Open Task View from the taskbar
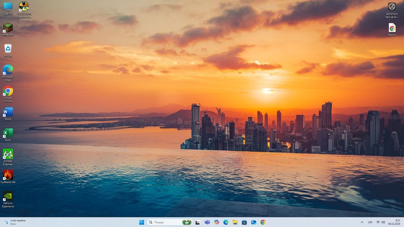404x227 pixels. [x=198, y=222]
